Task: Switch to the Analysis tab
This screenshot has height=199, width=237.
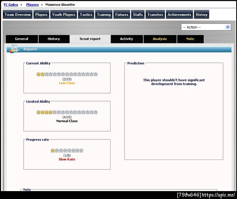Action: click(160, 39)
